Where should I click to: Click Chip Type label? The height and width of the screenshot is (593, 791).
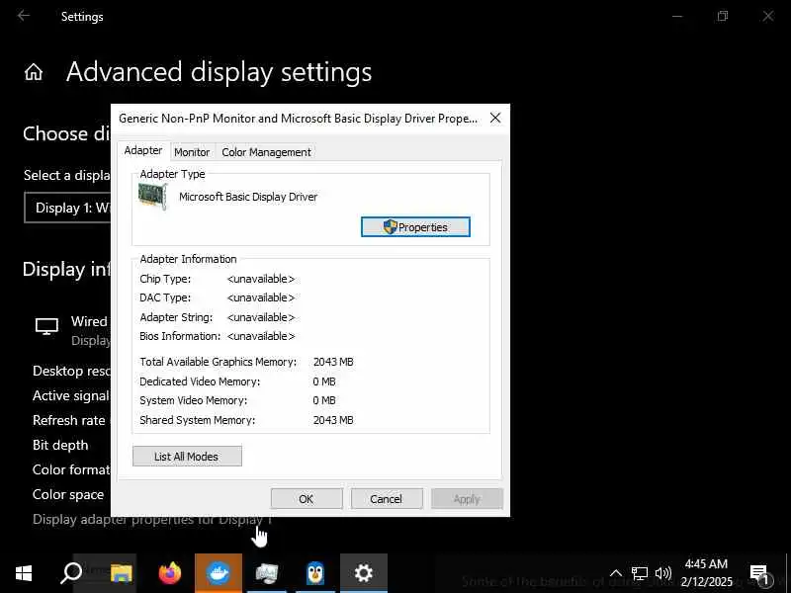coord(165,279)
